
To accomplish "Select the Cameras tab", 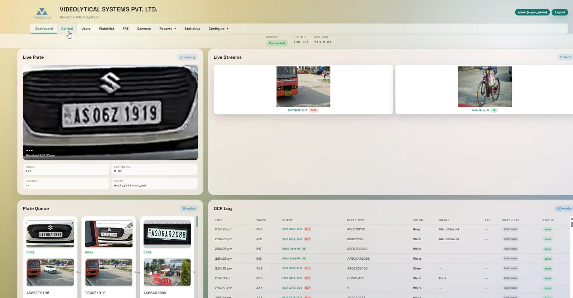I will (x=144, y=29).
